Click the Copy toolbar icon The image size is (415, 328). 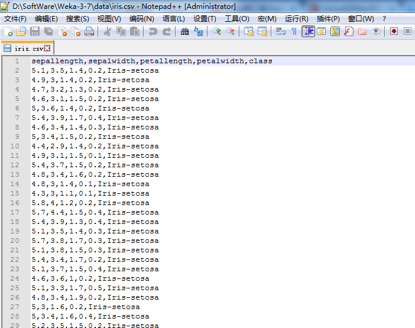(121, 31)
